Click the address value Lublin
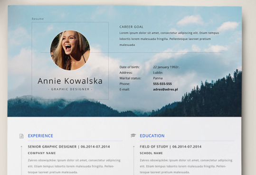 (158, 73)
